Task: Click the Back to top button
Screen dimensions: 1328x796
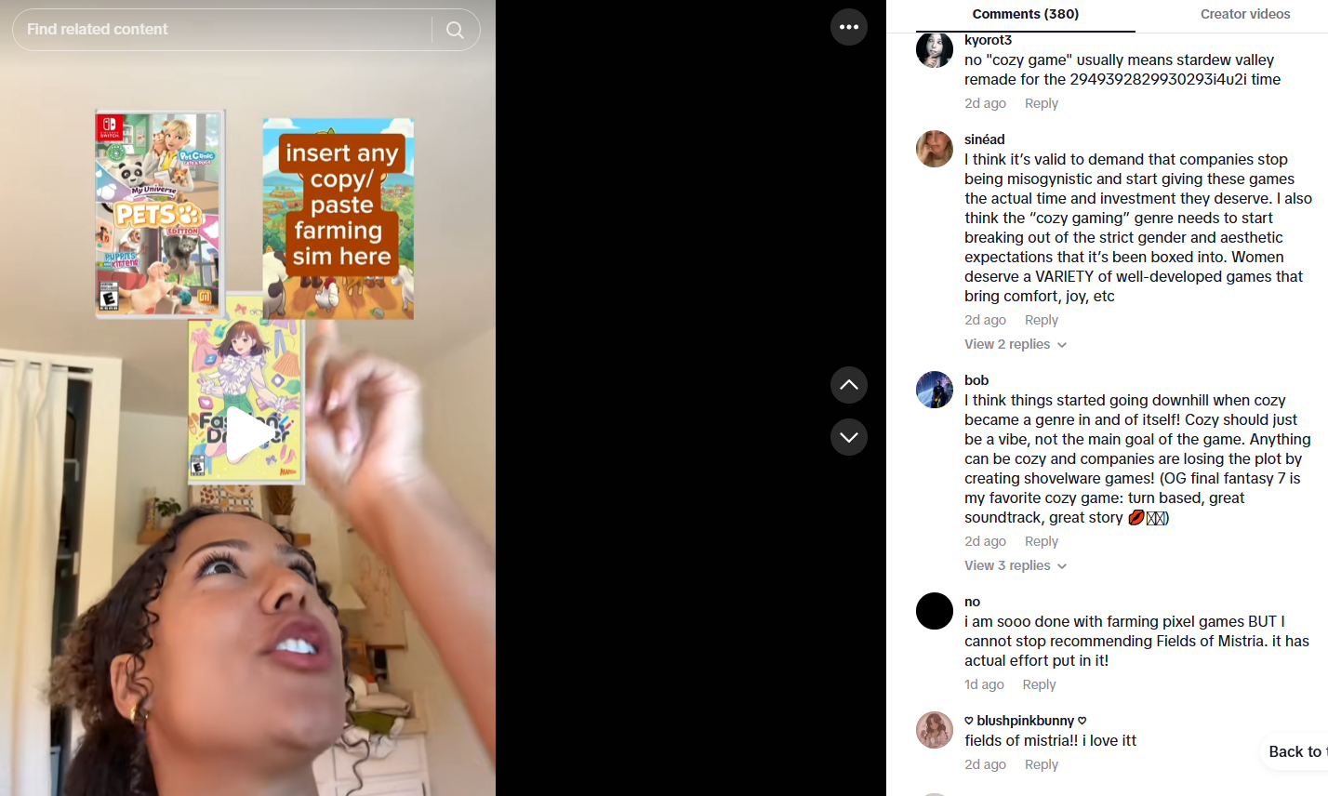Action: click(x=1295, y=751)
